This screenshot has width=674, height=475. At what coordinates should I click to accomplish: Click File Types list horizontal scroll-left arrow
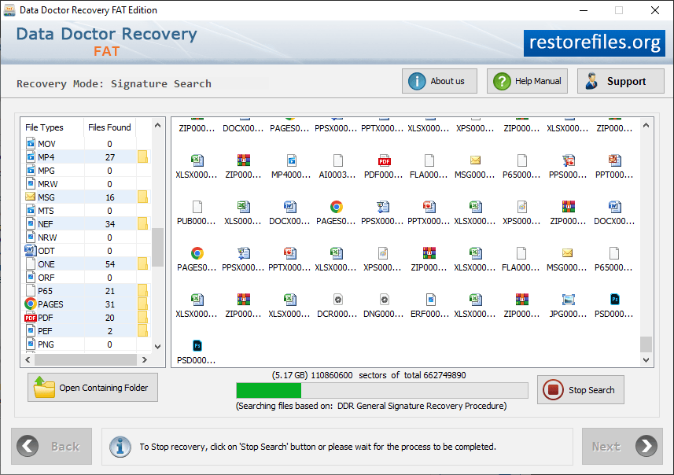pos(28,359)
